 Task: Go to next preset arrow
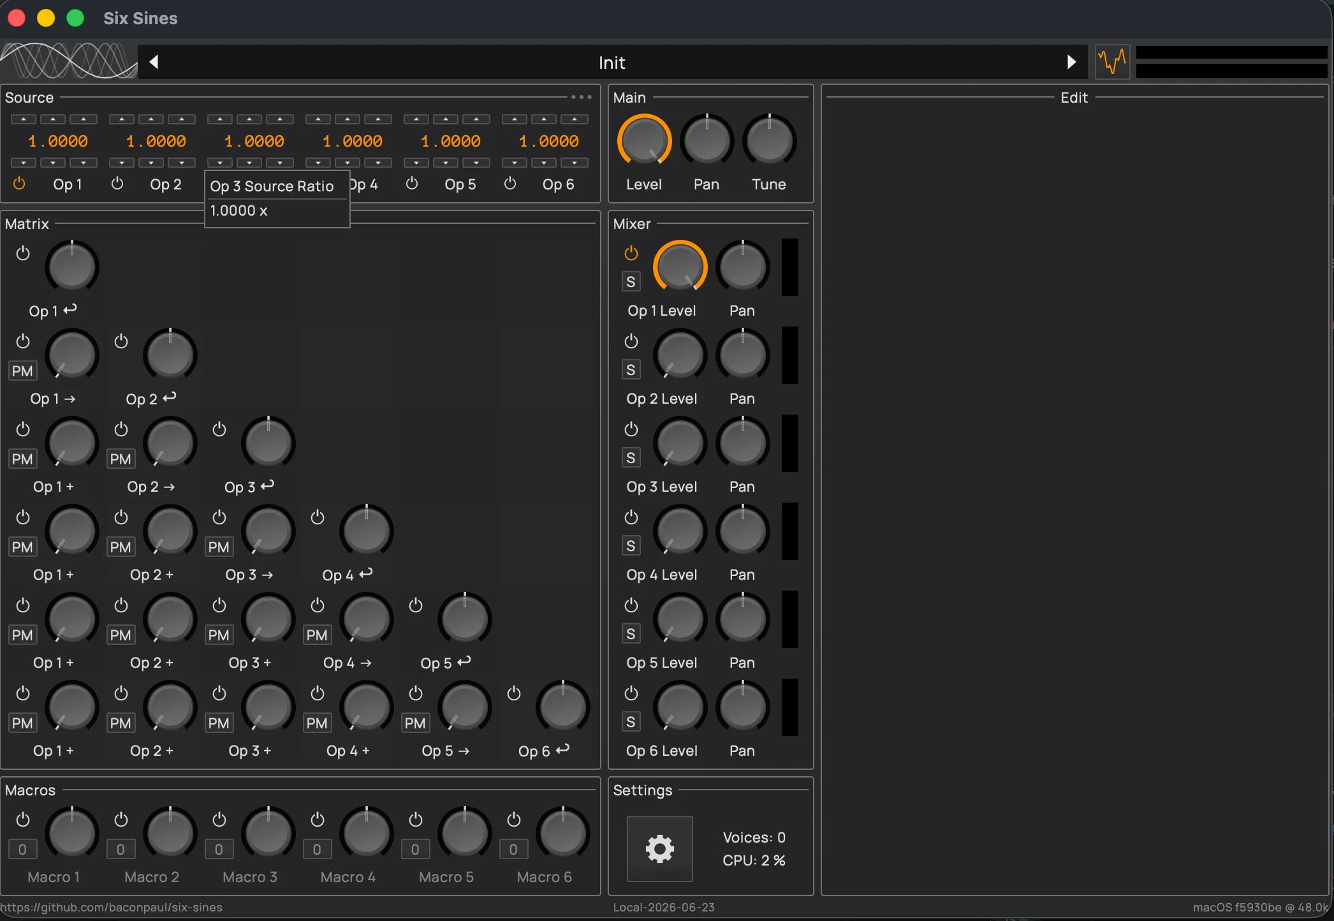[x=1071, y=62]
